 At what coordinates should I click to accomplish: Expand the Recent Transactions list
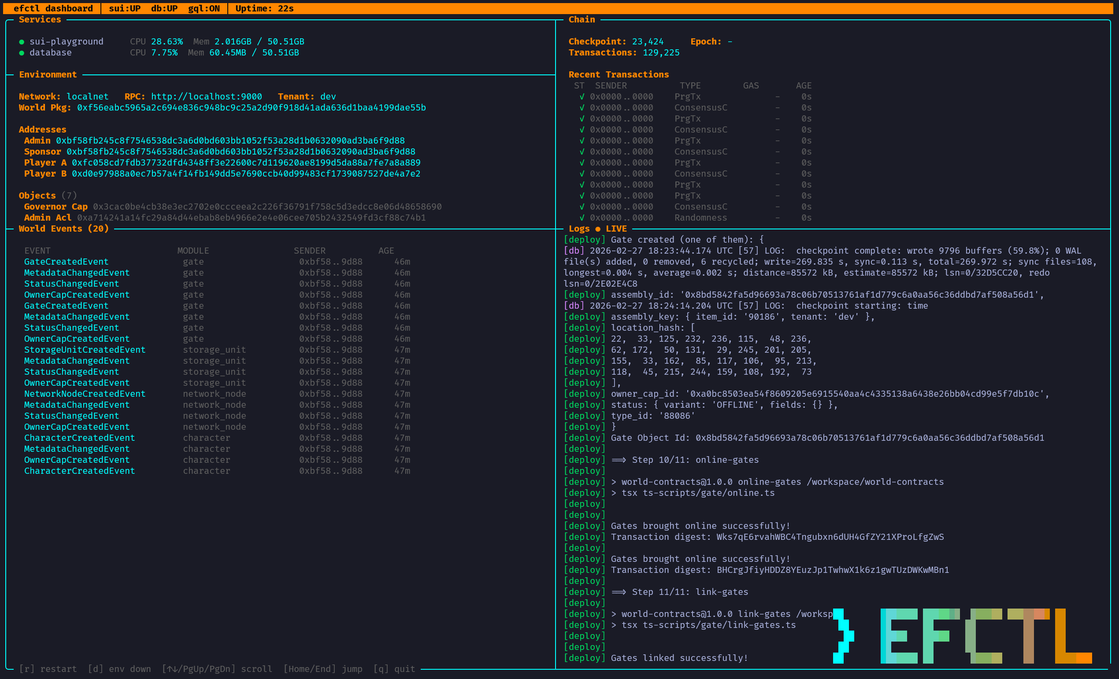pyautogui.click(x=619, y=74)
